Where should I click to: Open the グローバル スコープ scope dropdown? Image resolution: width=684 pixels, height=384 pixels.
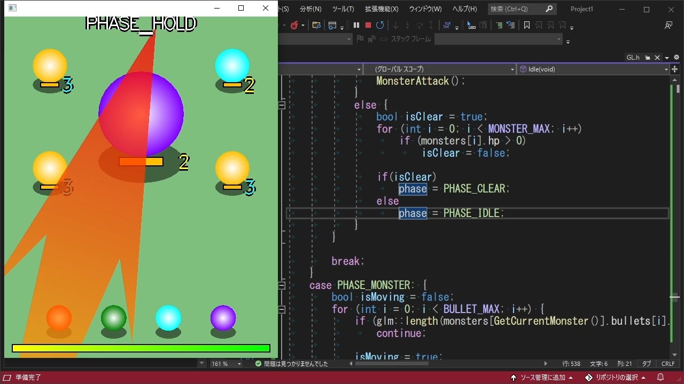(x=439, y=69)
